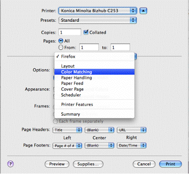Viewport: 189px width, 174px height.
Task: Click the Copies input field
Action: (x=70, y=32)
